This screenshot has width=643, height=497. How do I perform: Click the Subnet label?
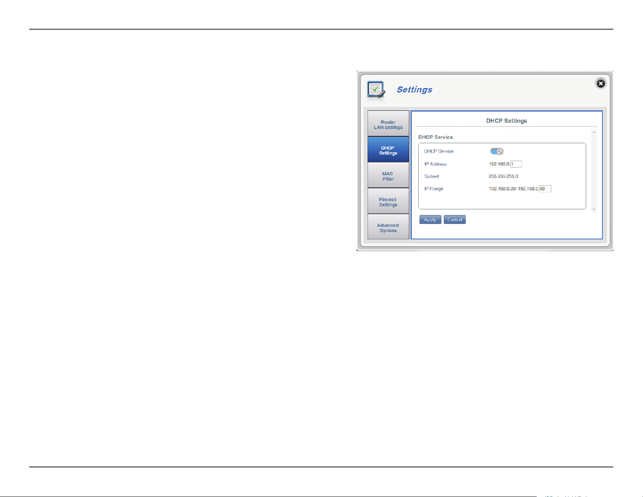[432, 176]
